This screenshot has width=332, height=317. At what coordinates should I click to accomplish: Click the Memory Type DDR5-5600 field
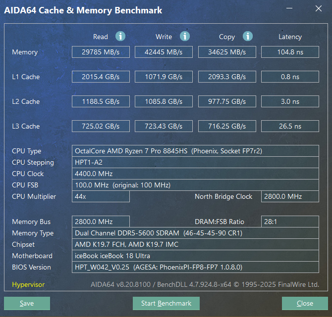(195, 233)
